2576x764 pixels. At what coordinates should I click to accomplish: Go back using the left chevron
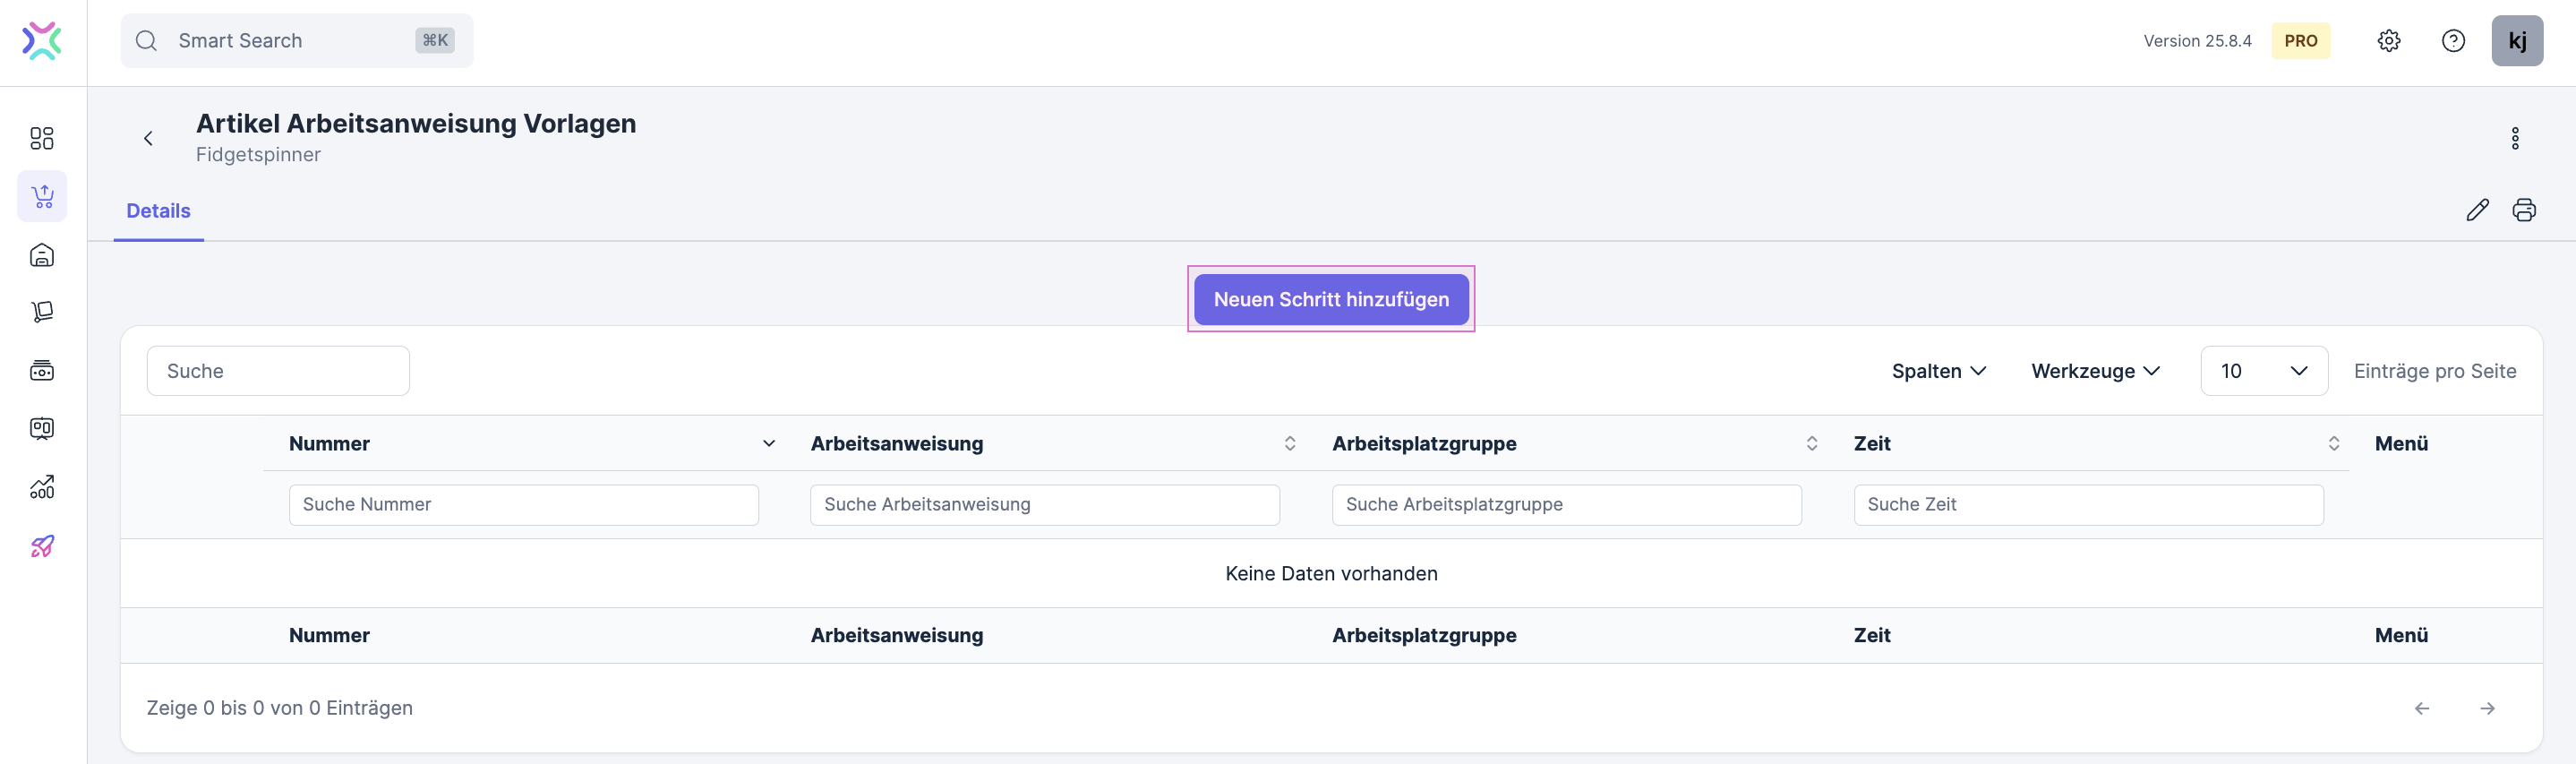click(x=148, y=138)
